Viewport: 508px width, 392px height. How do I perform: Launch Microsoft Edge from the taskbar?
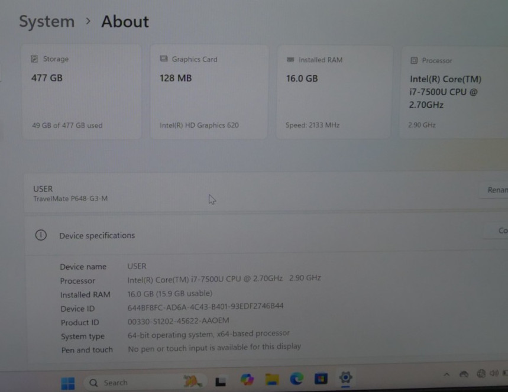(296, 378)
